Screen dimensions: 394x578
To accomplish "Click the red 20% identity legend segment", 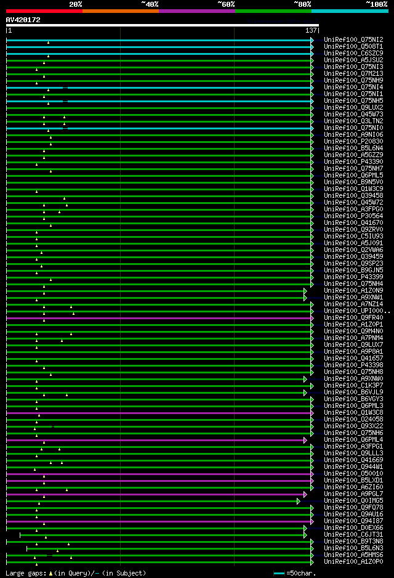I will point(44,11).
